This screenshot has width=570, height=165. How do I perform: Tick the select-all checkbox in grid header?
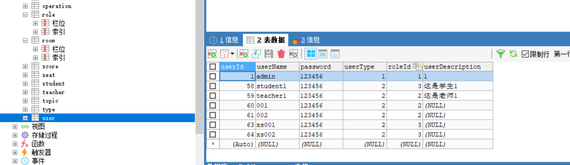(x=213, y=66)
